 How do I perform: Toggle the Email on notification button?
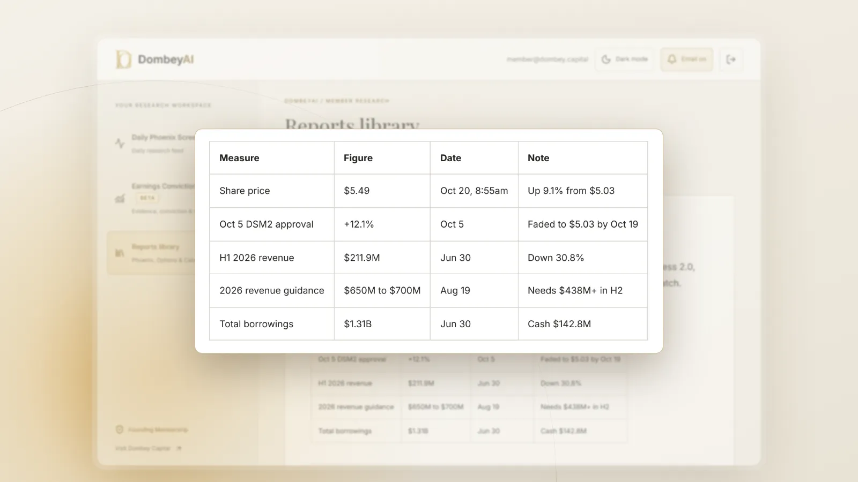coord(686,59)
